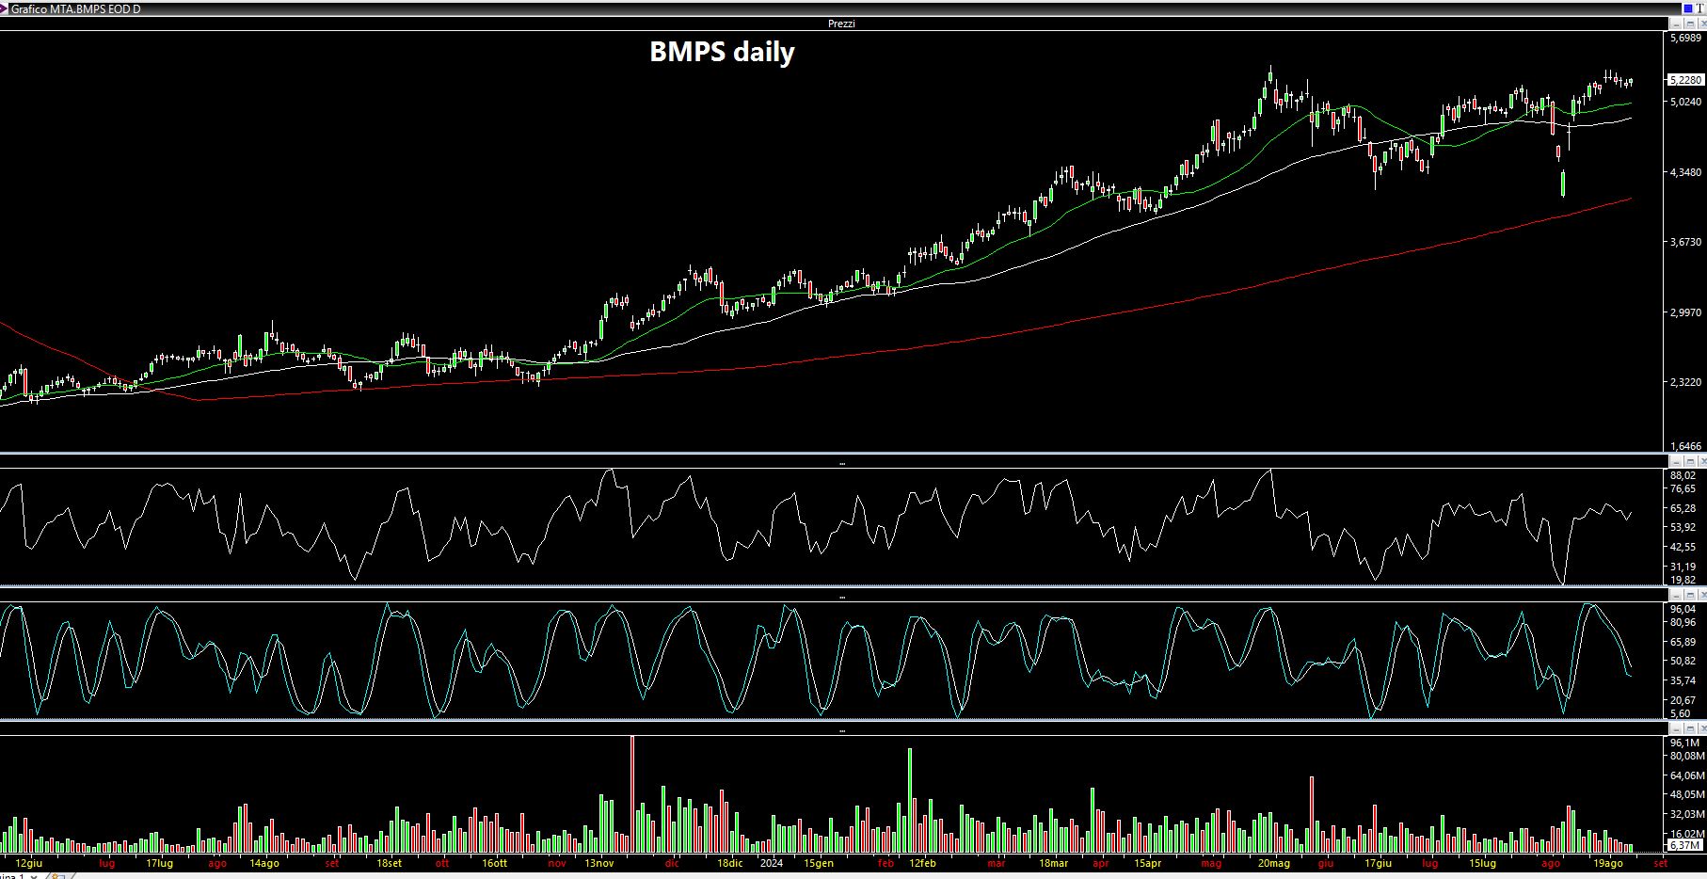Click the 15apr date axis label
This screenshot has height=879, width=1707.
[x=1147, y=863]
